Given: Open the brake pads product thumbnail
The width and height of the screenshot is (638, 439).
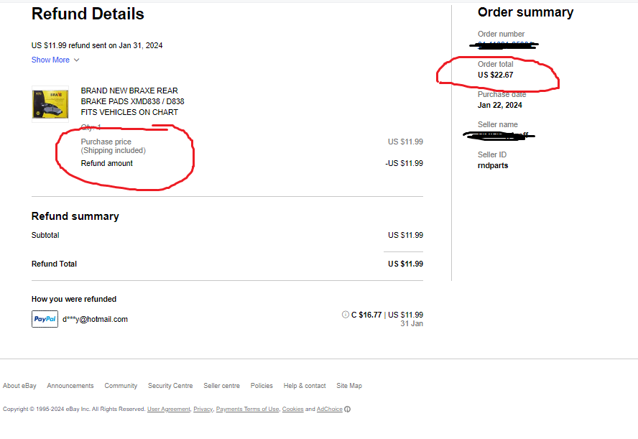Looking at the screenshot, I should pyautogui.click(x=50, y=104).
